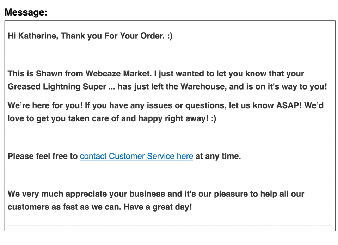Click 'Thank you For Your Order.' text
Viewport: 338px width, 245px height.
coord(112,36)
